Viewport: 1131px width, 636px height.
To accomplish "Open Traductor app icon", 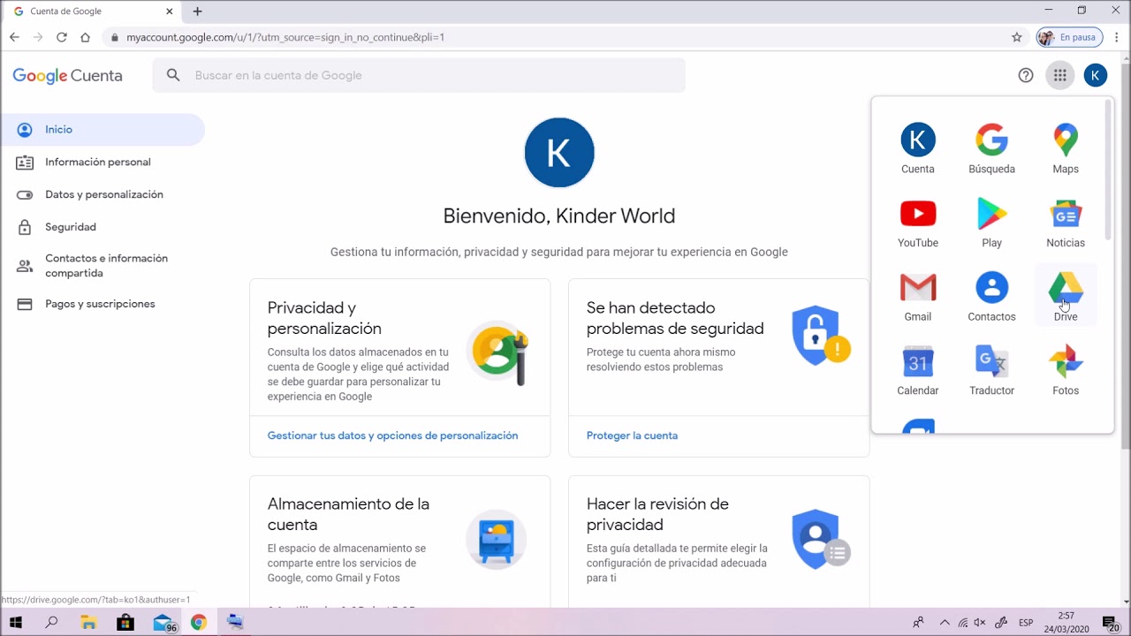I will pos(991,370).
